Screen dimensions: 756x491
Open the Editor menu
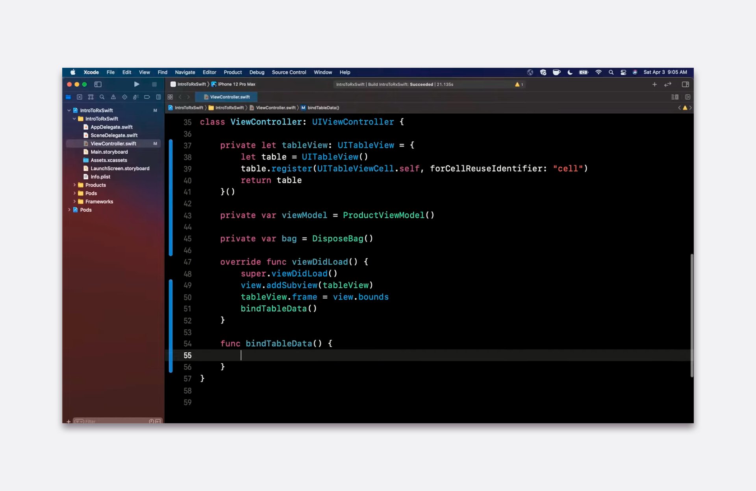tap(209, 73)
